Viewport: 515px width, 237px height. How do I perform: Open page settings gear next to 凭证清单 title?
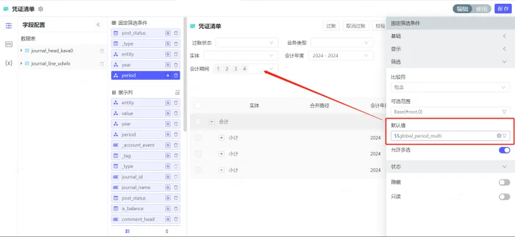click(41, 9)
